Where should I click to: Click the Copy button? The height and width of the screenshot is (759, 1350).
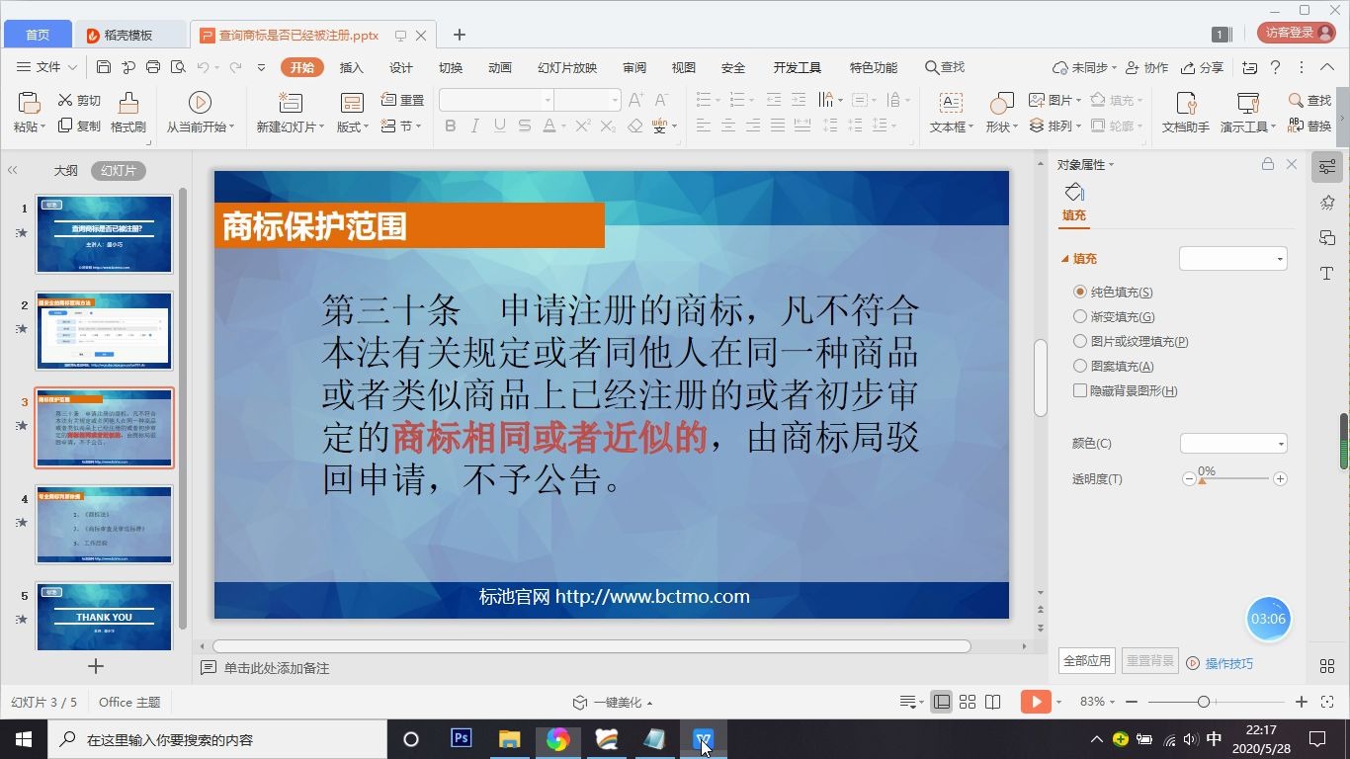[79, 126]
